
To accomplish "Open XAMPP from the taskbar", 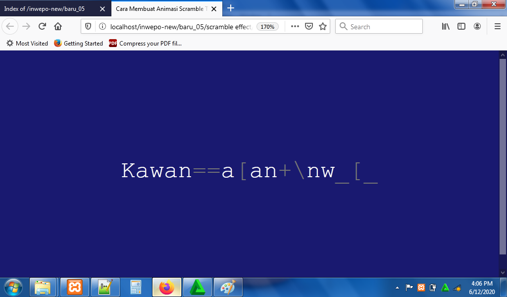I will click(x=75, y=287).
